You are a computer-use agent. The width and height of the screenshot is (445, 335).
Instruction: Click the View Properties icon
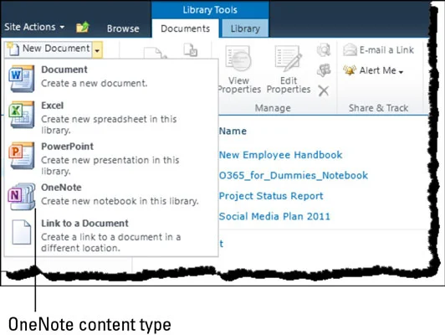pos(238,59)
